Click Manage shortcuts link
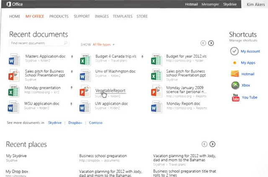 [x=243, y=41]
